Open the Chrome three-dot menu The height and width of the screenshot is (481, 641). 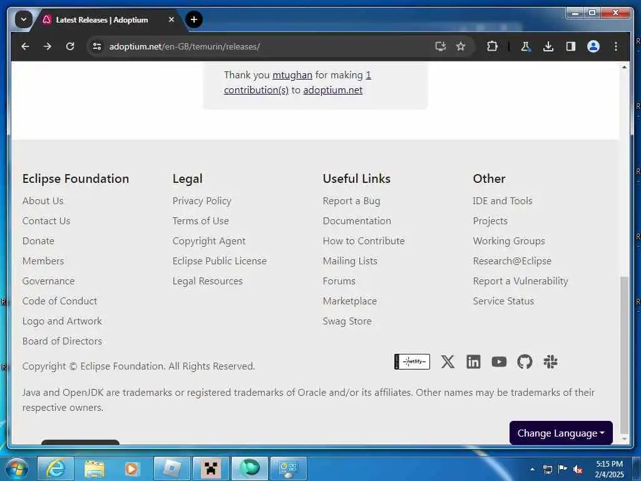(x=616, y=46)
